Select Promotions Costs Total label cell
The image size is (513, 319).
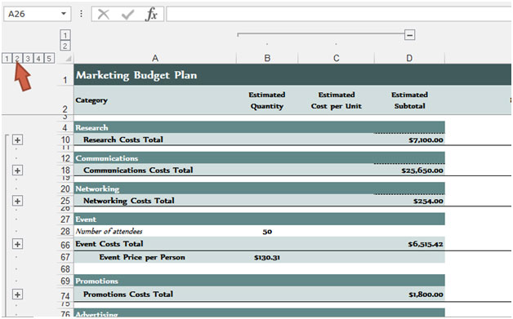point(155,295)
